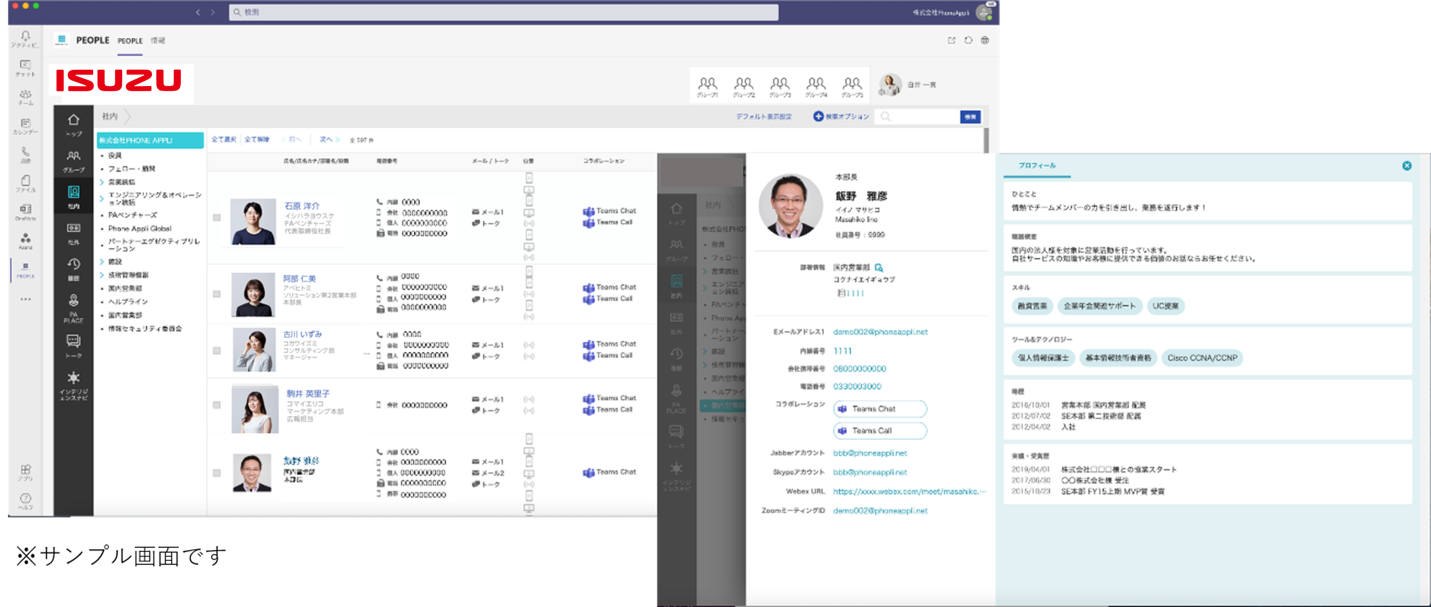The width and height of the screenshot is (1431, 607).
Task: Open the demo002@phoneappli.net email link
Action: click(x=880, y=332)
